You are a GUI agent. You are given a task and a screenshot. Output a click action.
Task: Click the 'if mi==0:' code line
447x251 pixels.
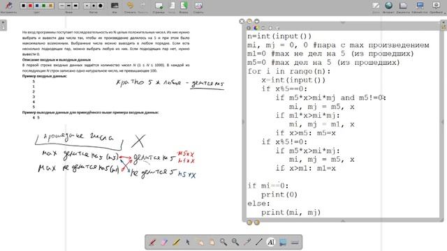point(268,185)
